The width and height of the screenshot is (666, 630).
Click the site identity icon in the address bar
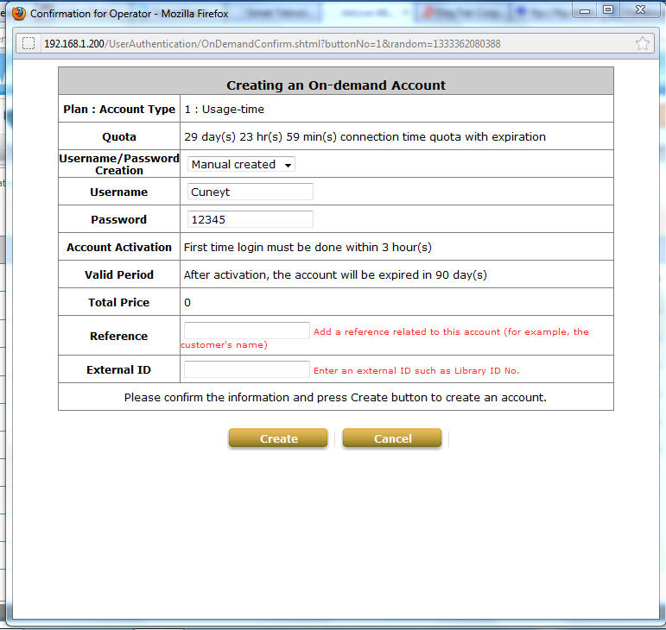tap(29, 44)
